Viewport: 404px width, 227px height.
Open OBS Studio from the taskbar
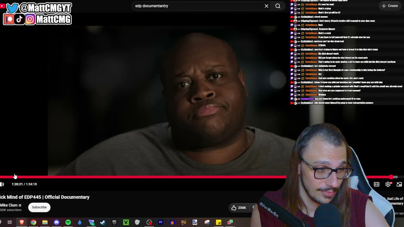point(149,222)
